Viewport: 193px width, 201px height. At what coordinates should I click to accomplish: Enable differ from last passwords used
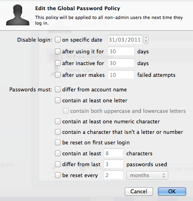tap(58, 164)
